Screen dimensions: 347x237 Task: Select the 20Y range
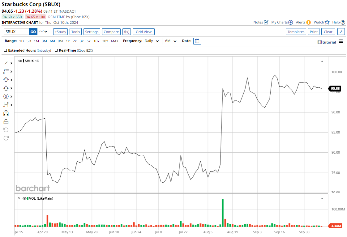(x=105, y=41)
